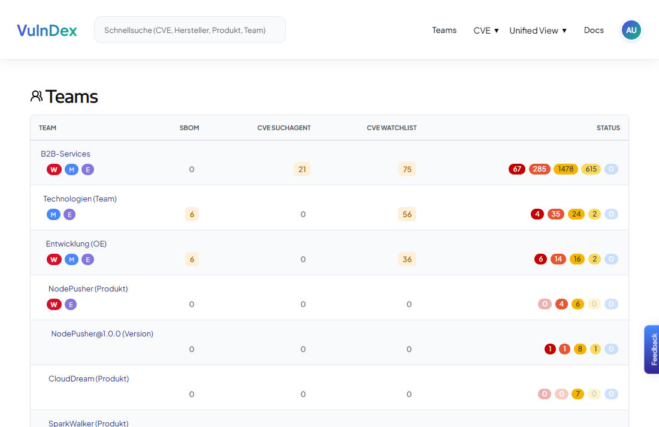The image size is (659, 427).
Task: Click the blue M badge under B2B-Services
Action: point(71,170)
